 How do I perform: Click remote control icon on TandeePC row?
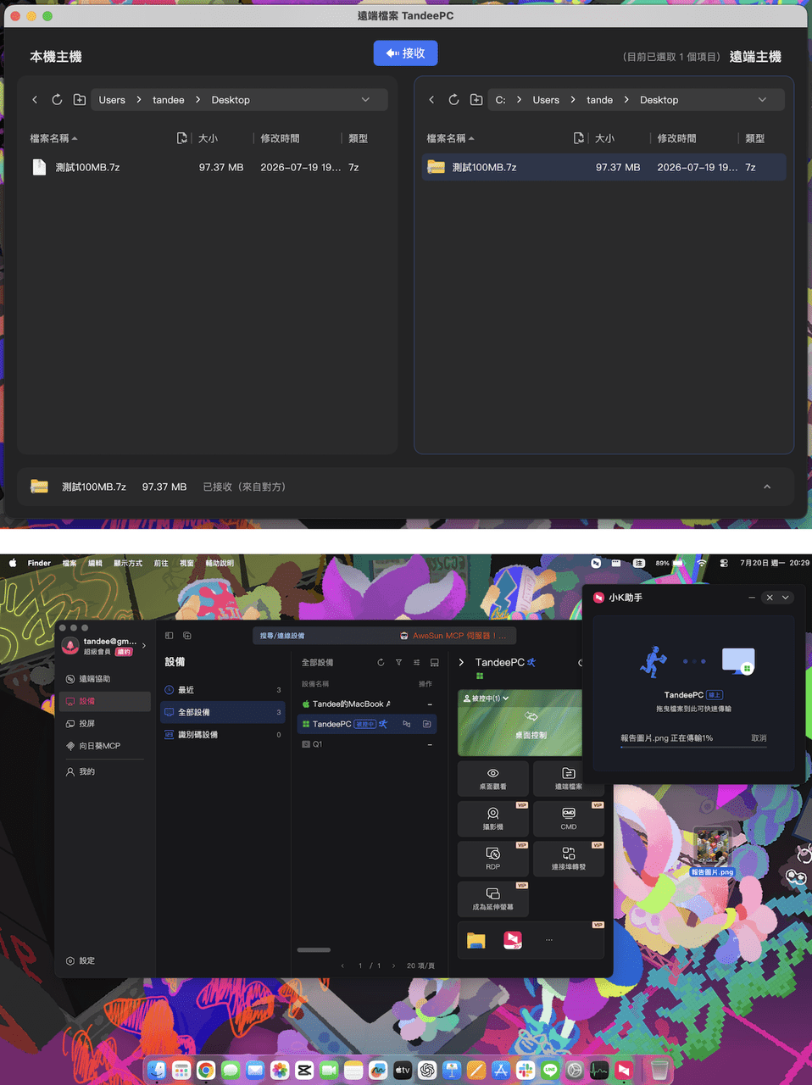pyautogui.click(x=407, y=724)
